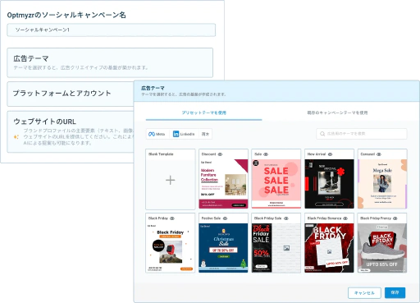
Task: Click the キャンセル button
Action: click(364, 293)
